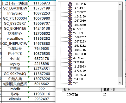Select the icon next to 11980116
This screenshot has width=126, height=103.
(70, 50)
